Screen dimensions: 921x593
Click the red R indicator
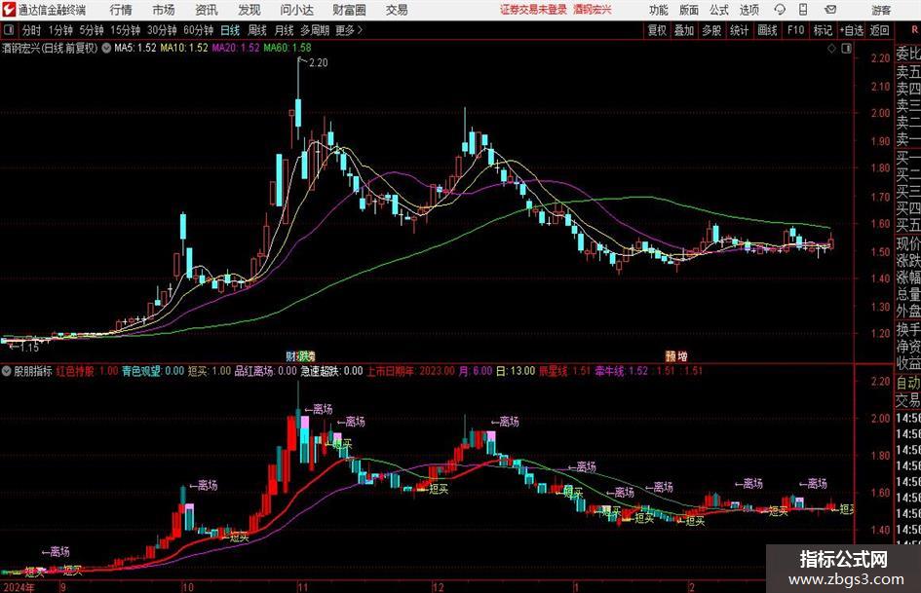point(914,30)
